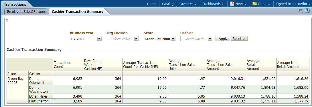Open the Org Division dropdown arrow

(x=136, y=39)
